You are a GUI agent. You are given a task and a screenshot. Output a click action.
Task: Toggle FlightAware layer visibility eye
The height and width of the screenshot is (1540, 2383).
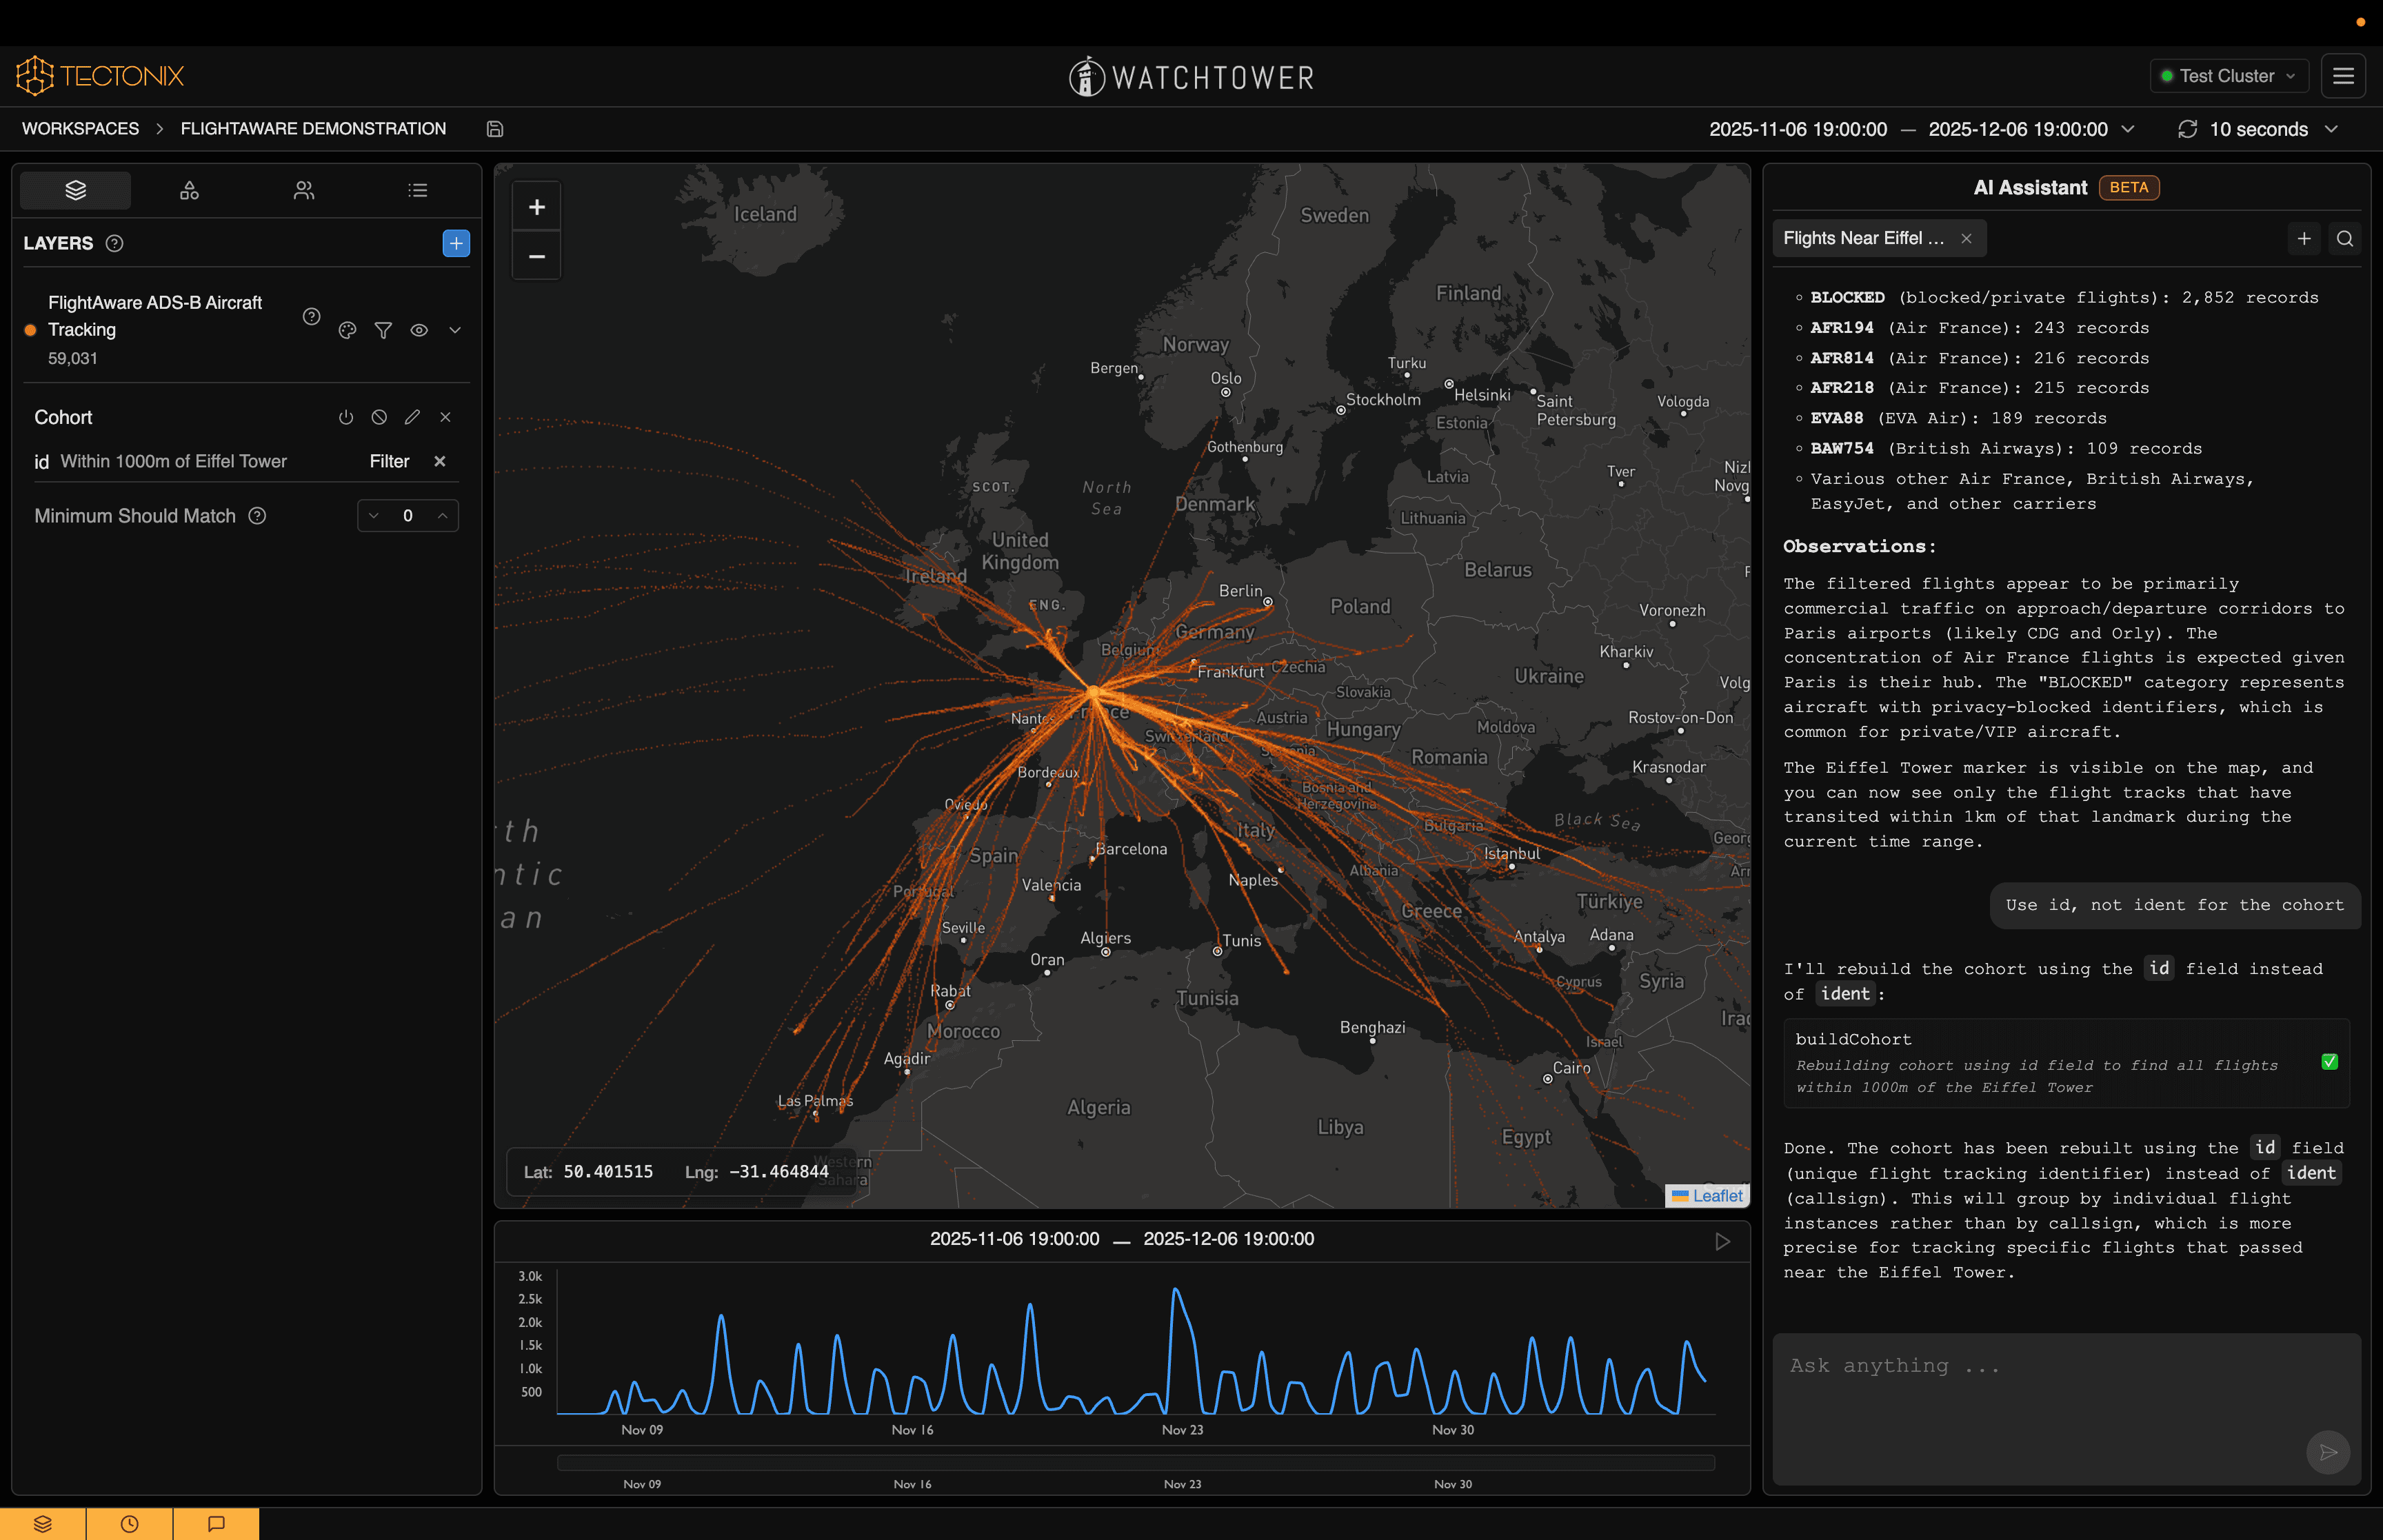tap(419, 330)
